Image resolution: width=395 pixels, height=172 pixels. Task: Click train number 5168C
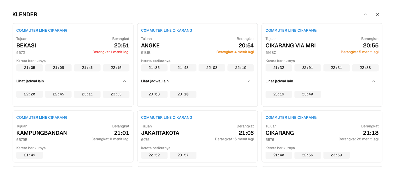pos(271,53)
